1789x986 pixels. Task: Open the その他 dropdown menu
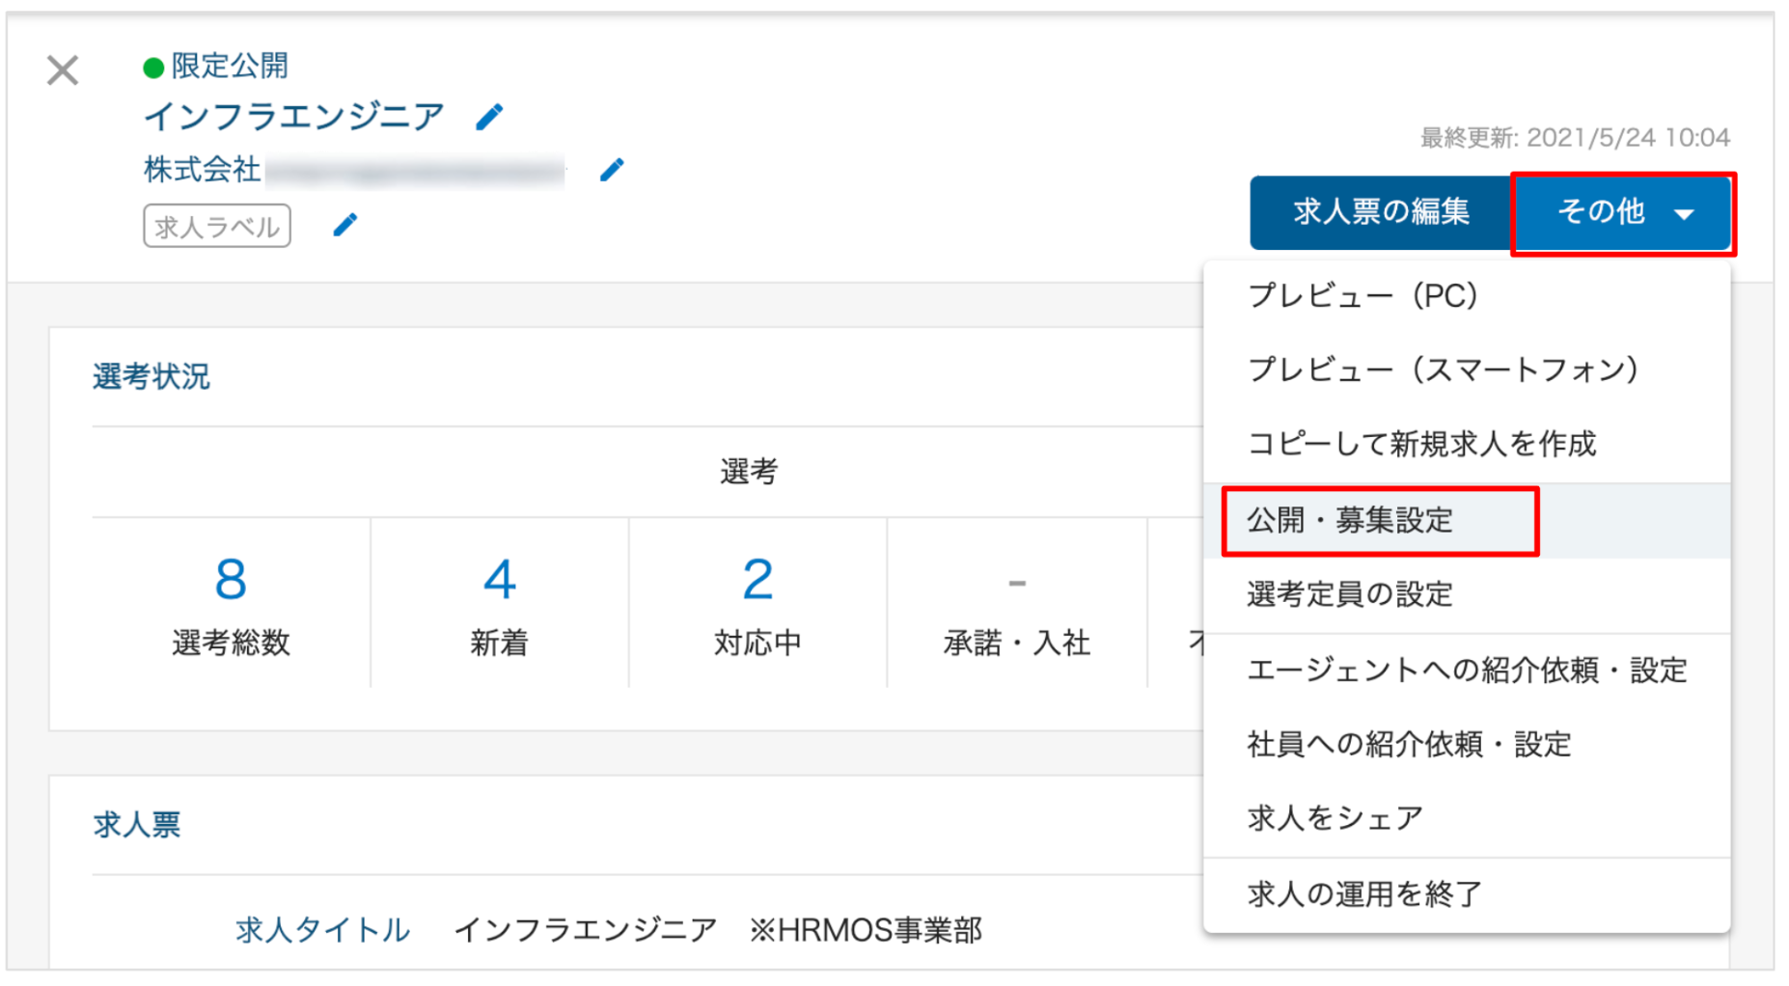click(x=1623, y=212)
